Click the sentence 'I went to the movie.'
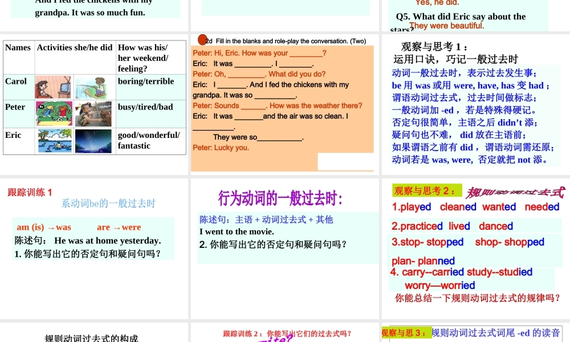The image size is (570, 342). pos(237,231)
